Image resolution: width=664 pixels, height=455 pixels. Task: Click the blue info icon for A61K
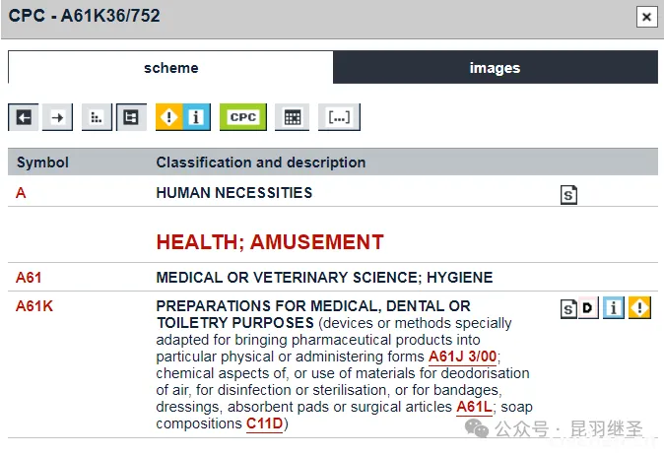pos(613,308)
